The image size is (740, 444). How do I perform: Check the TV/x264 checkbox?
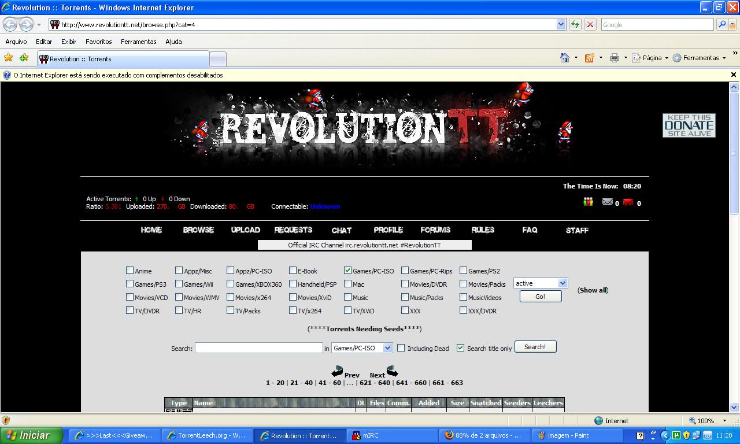(293, 310)
